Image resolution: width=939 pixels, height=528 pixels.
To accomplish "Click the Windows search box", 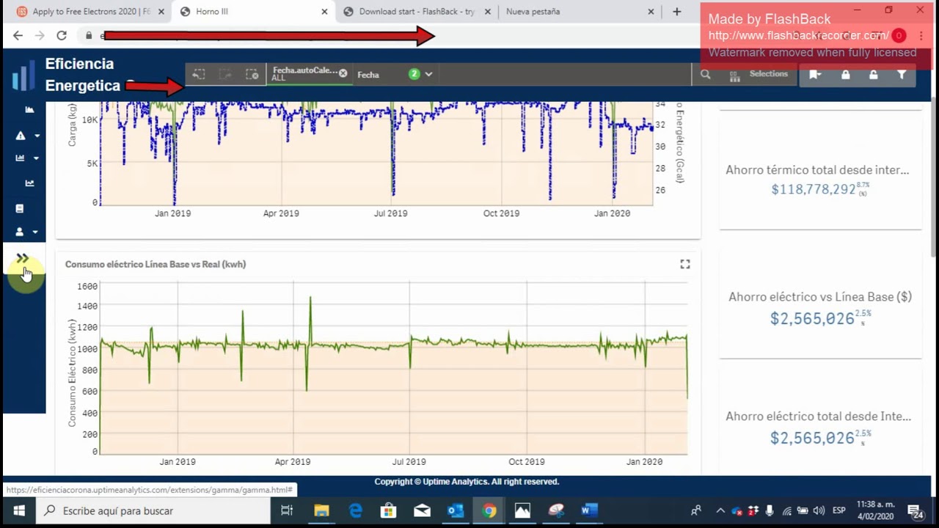I will point(154,510).
